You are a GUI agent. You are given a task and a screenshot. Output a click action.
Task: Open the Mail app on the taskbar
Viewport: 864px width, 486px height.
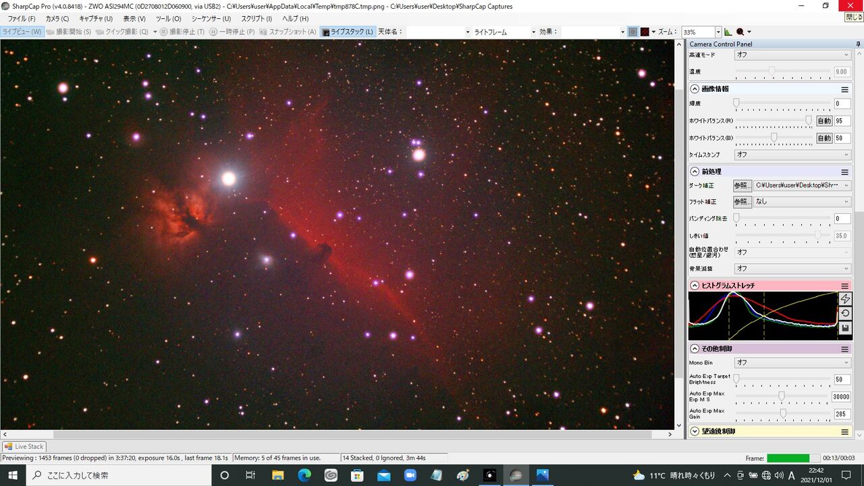383,475
